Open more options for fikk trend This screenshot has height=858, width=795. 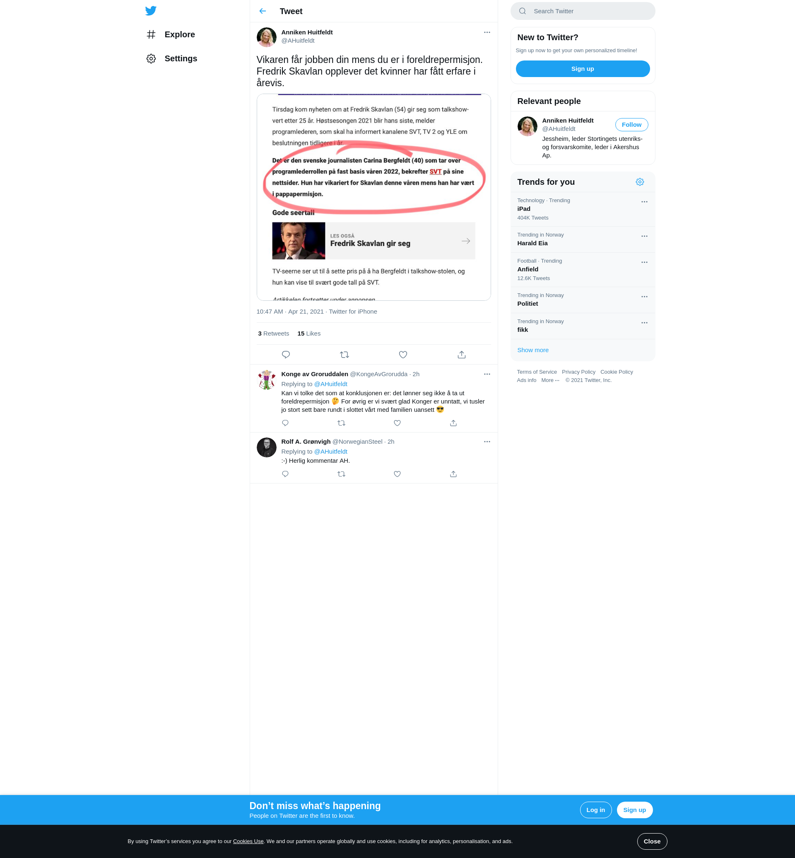click(x=644, y=323)
